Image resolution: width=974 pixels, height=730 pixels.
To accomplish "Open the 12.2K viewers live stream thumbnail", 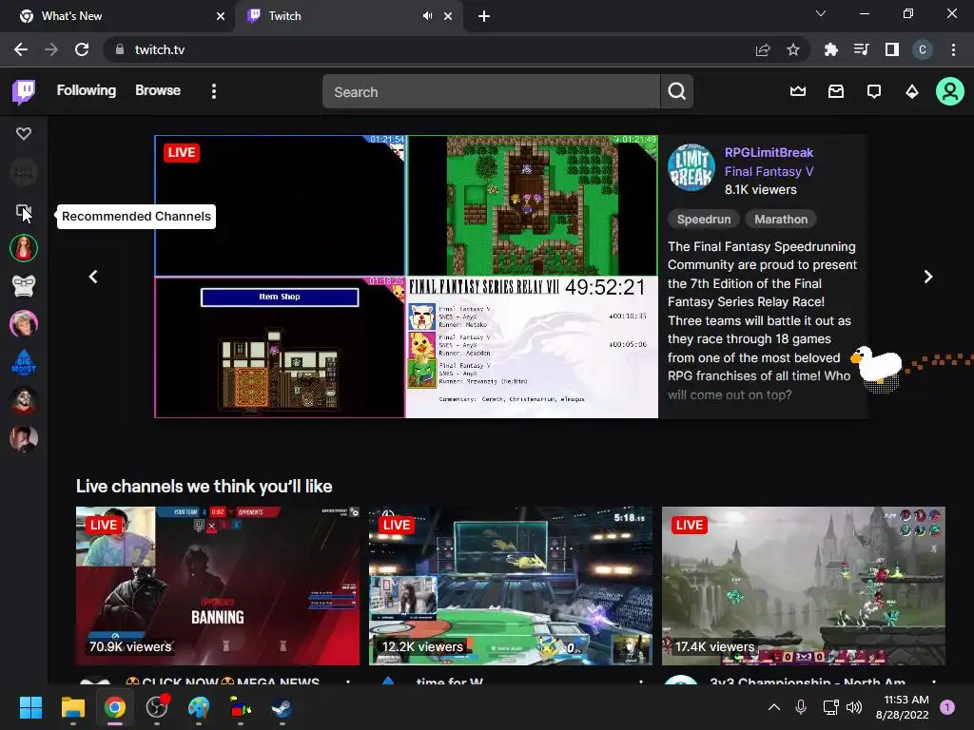I will [x=511, y=586].
